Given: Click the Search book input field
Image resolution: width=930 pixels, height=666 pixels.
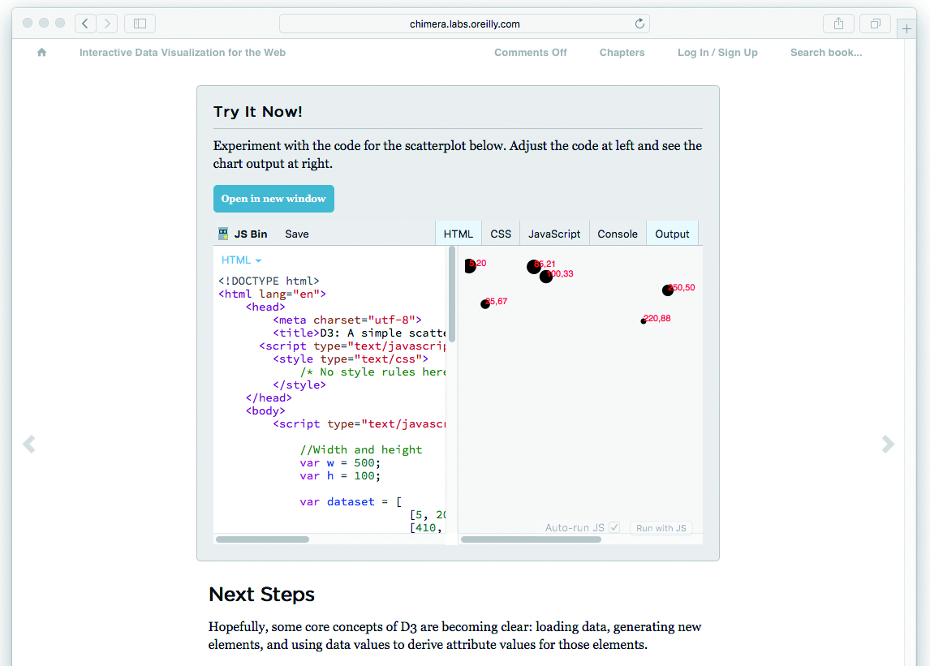Looking at the screenshot, I should [825, 53].
